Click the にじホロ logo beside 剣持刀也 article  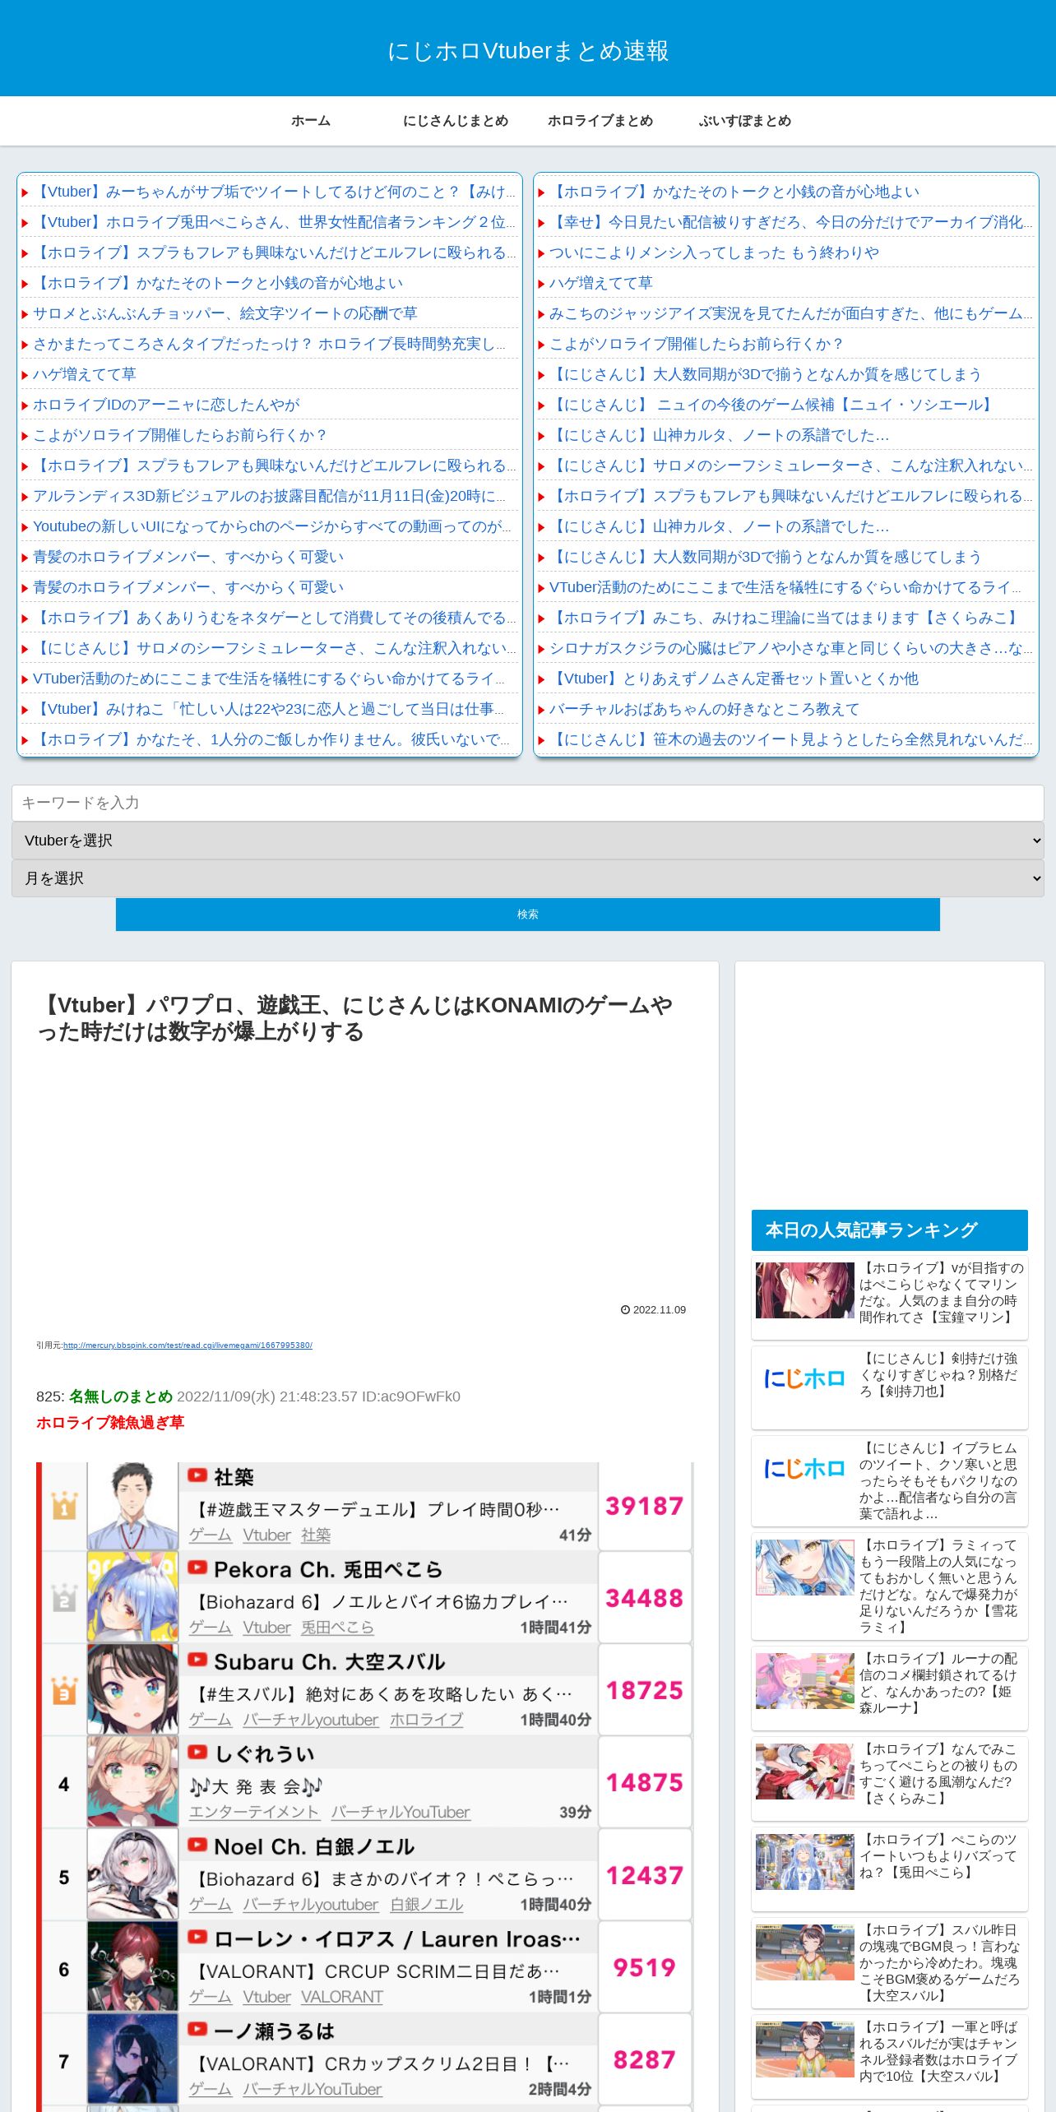coord(805,1378)
